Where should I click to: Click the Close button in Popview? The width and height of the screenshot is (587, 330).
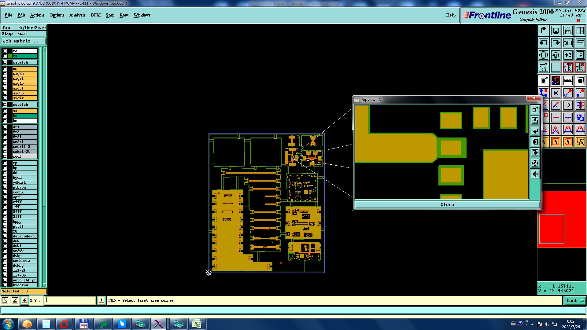pos(447,205)
